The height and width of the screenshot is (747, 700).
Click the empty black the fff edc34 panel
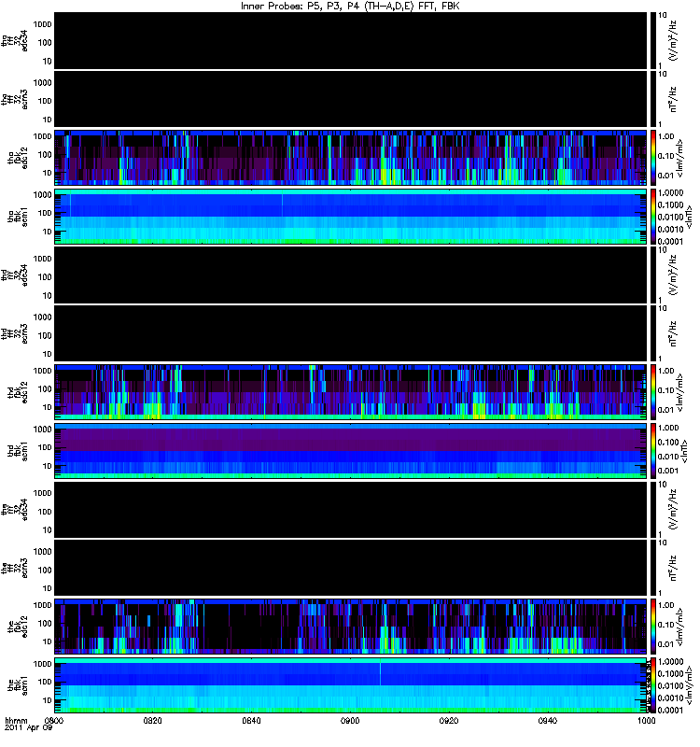[351, 510]
